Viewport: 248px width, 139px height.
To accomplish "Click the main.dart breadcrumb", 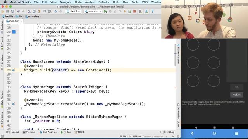I will point(32,17).
